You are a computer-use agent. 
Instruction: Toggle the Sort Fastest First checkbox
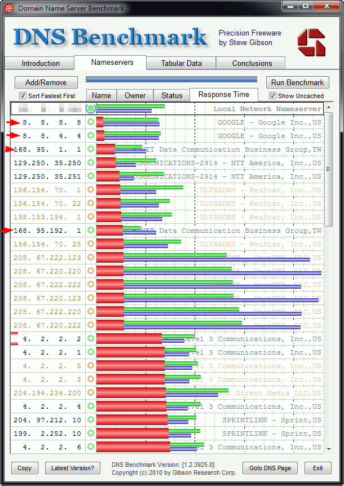[23, 96]
